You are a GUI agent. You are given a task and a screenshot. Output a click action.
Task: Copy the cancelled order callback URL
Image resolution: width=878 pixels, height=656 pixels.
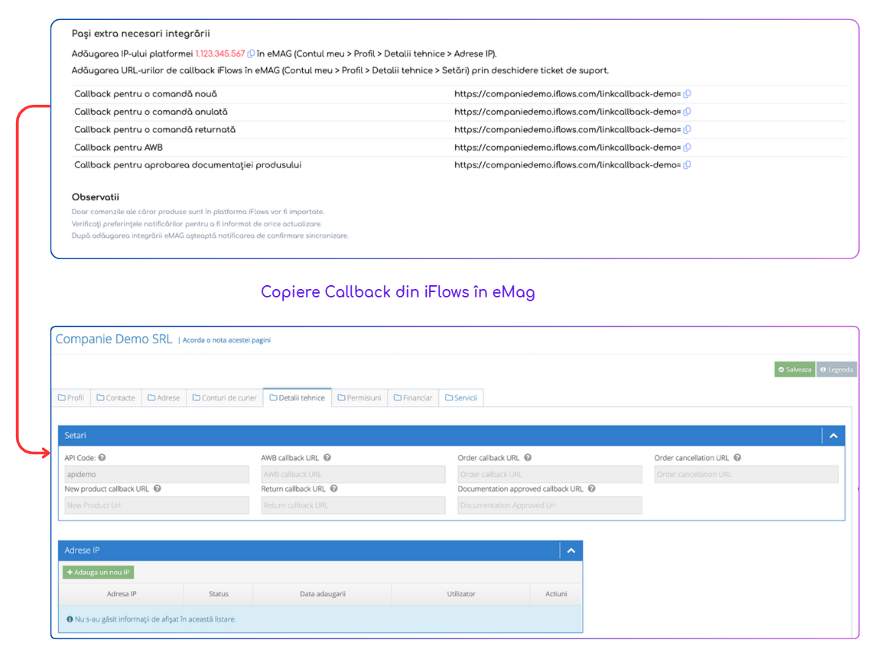pos(687,112)
